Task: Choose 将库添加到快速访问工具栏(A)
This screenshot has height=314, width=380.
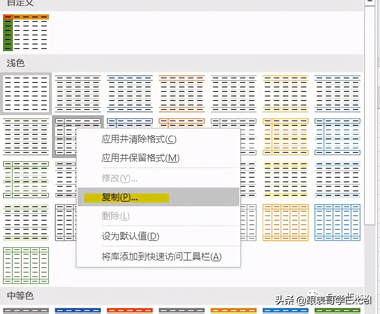Action: [x=158, y=256]
